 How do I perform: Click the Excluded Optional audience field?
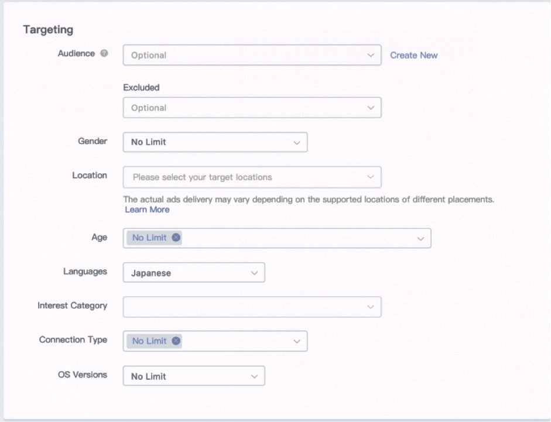pyautogui.click(x=246, y=108)
